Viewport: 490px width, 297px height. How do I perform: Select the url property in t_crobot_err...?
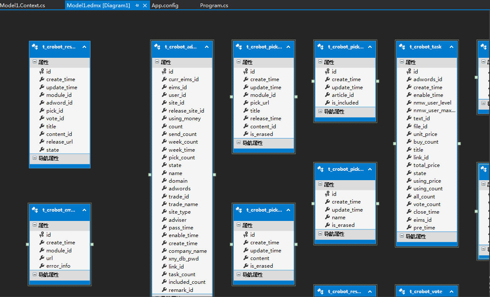point(49,258)
